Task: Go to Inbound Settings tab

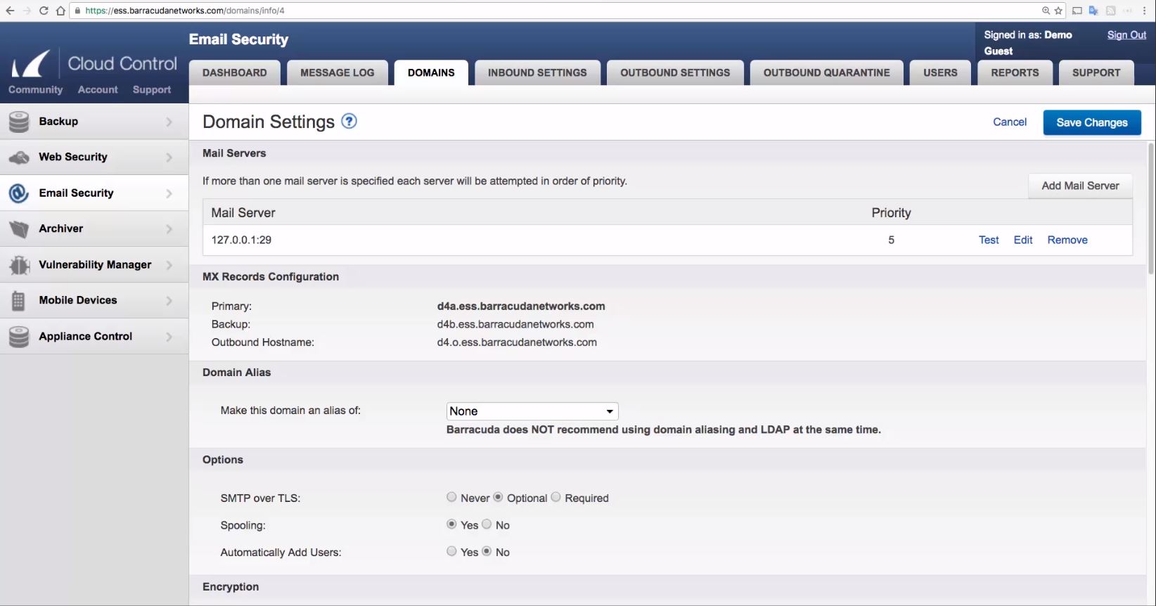Action: pos(537,72)
